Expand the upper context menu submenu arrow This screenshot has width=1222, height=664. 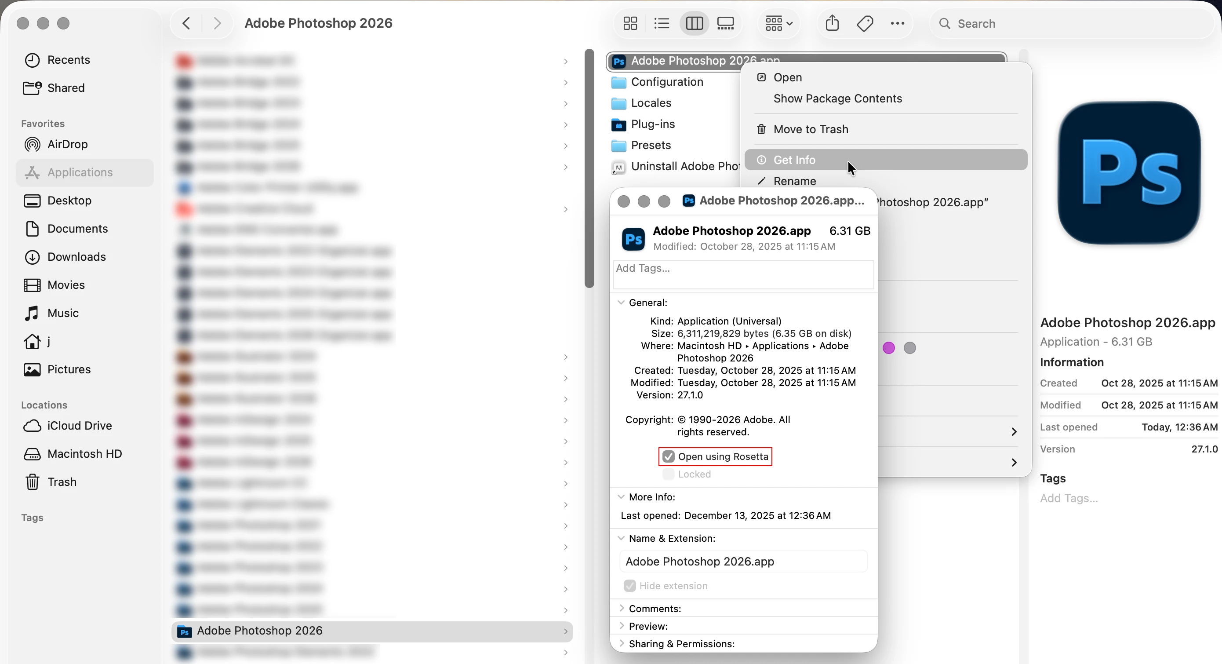pyautogui.click(x=1014, y=432)
